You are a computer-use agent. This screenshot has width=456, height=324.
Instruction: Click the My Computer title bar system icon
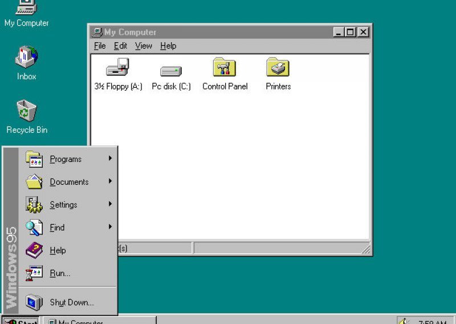[97, 32]
